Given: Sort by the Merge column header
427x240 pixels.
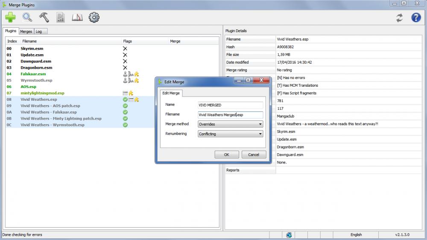Looking at the screenshot, I should click(193, 41).
